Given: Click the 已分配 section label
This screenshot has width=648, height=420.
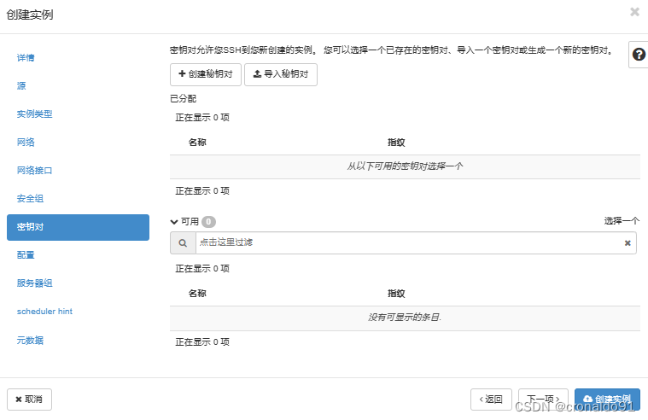Looking at the screenshot, I should click(183, 99).
